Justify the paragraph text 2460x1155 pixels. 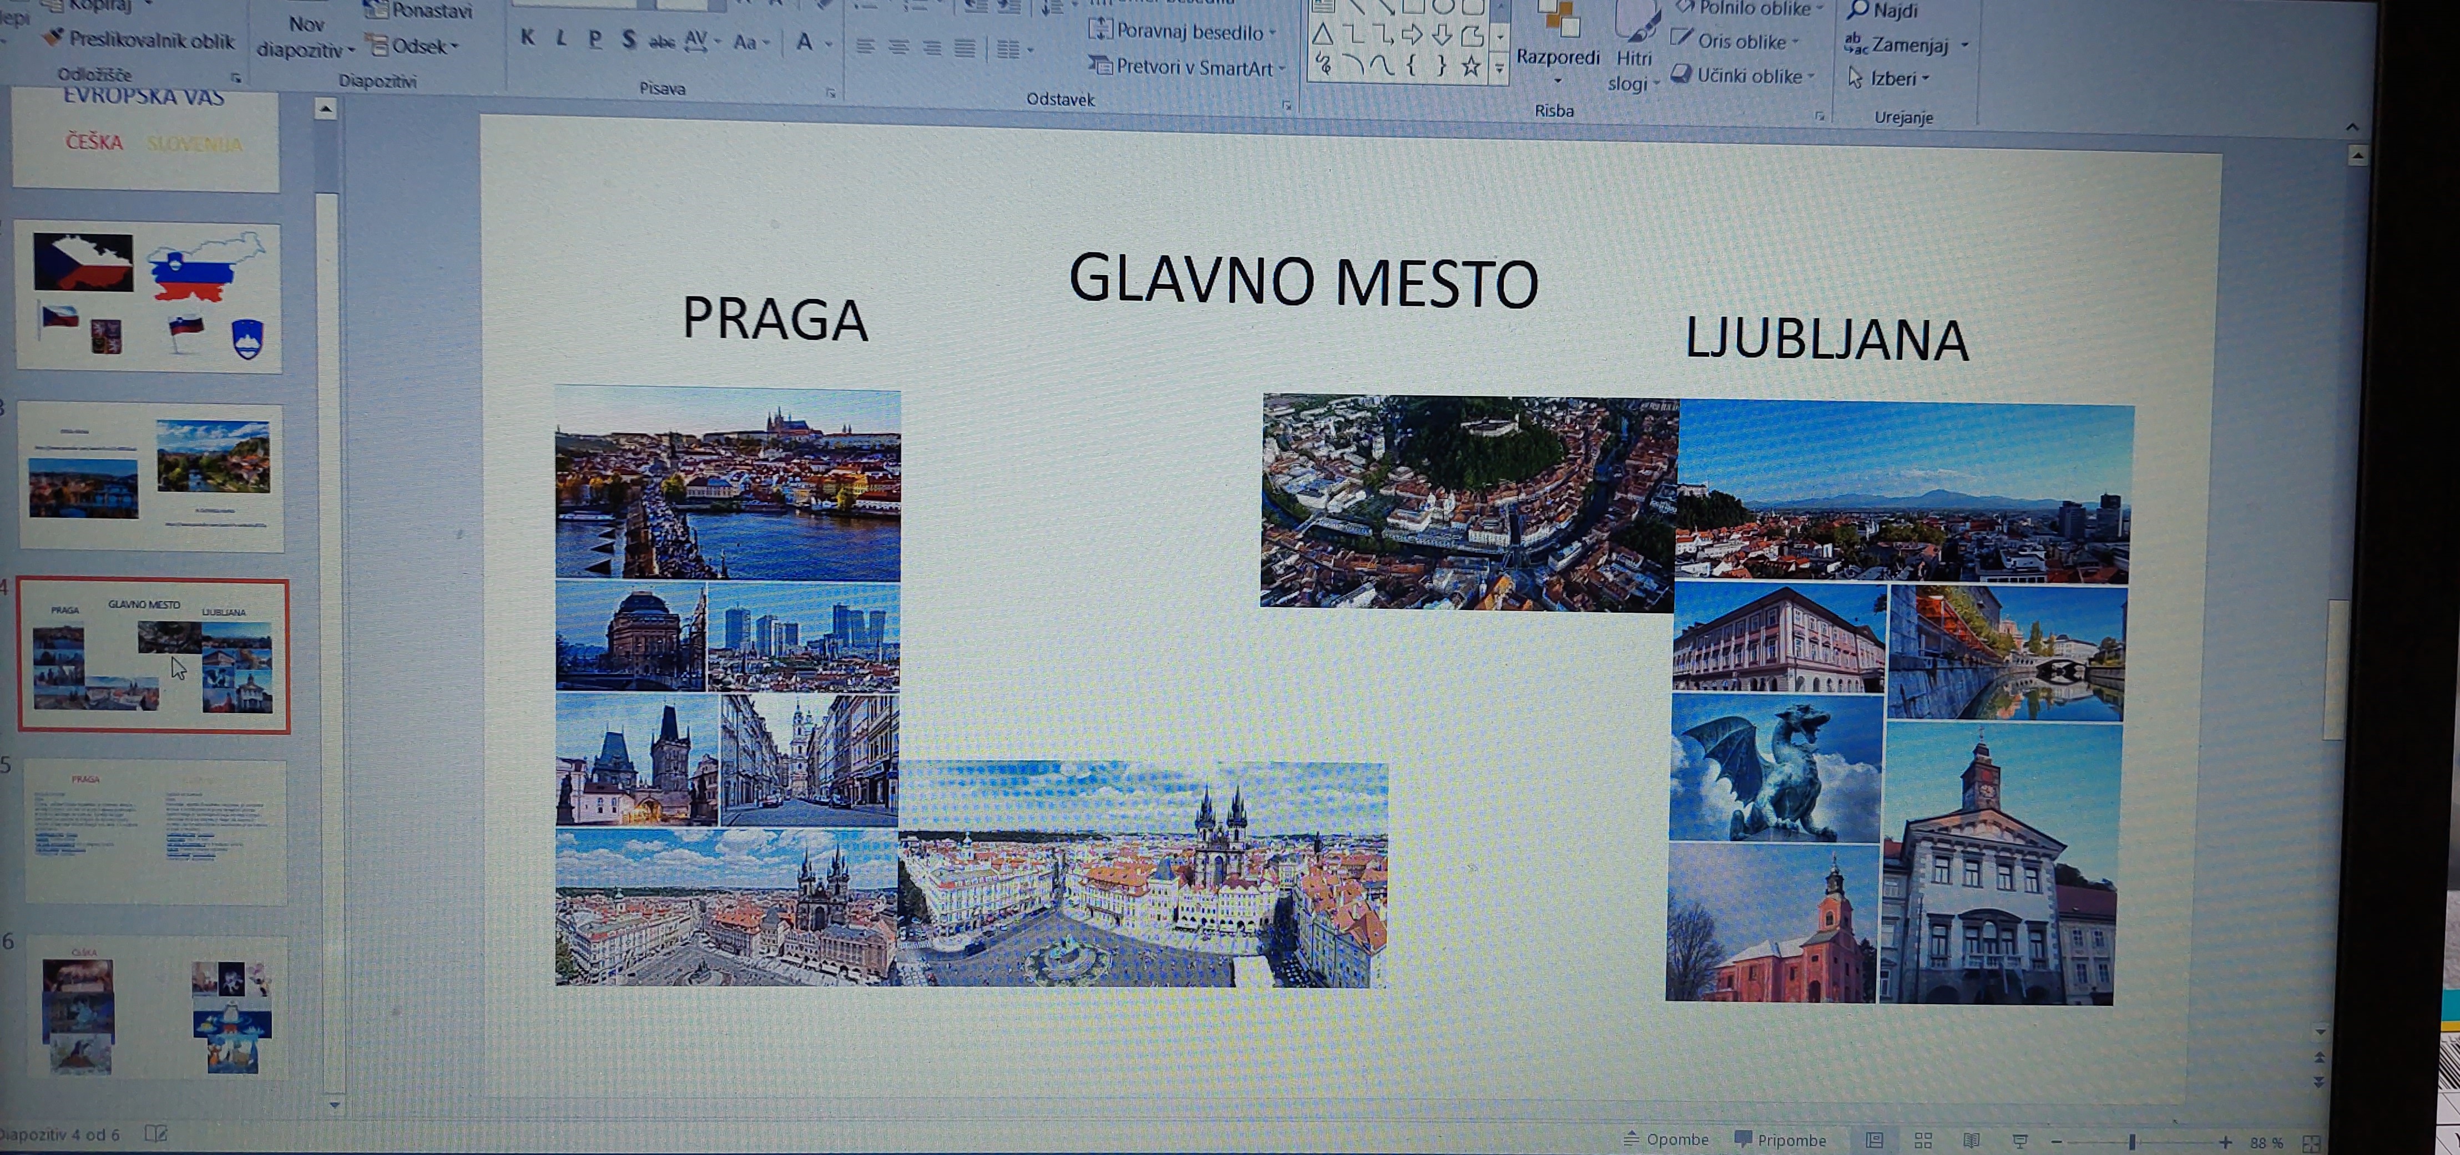pyautogui.click(x=964, y=48)
